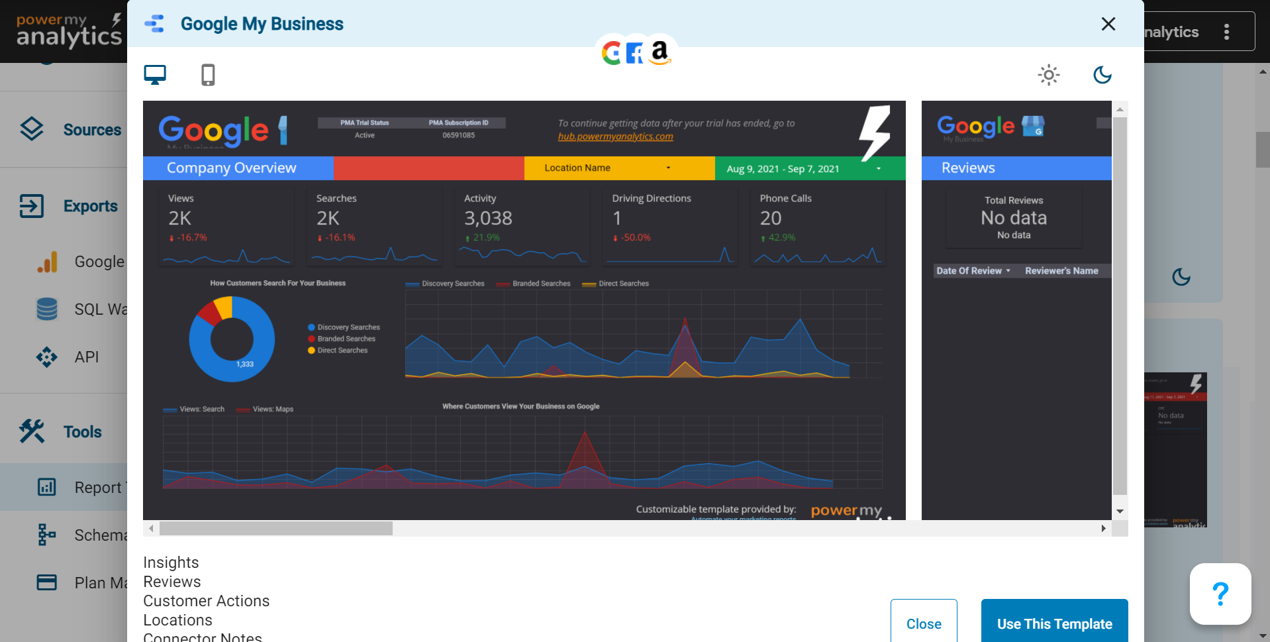
Task: Click the Sources layers icon
Action: (x=32, y=129)
